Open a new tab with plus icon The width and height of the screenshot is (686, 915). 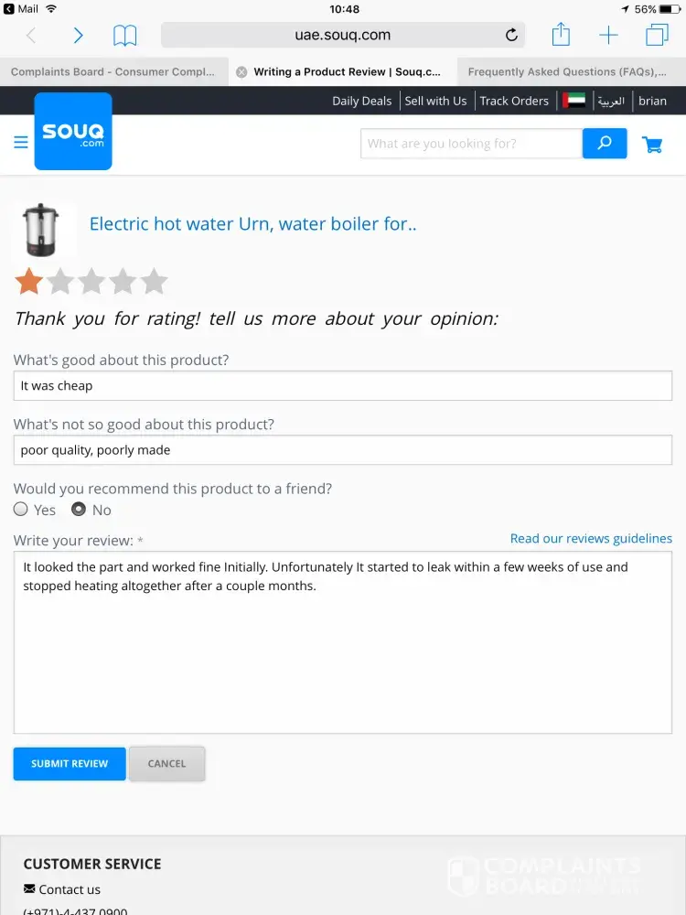click(x=608, y=36)
